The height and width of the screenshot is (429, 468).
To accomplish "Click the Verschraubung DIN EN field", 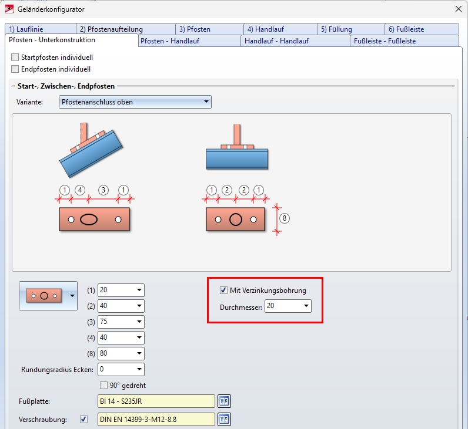I will [x=156, y=420].
